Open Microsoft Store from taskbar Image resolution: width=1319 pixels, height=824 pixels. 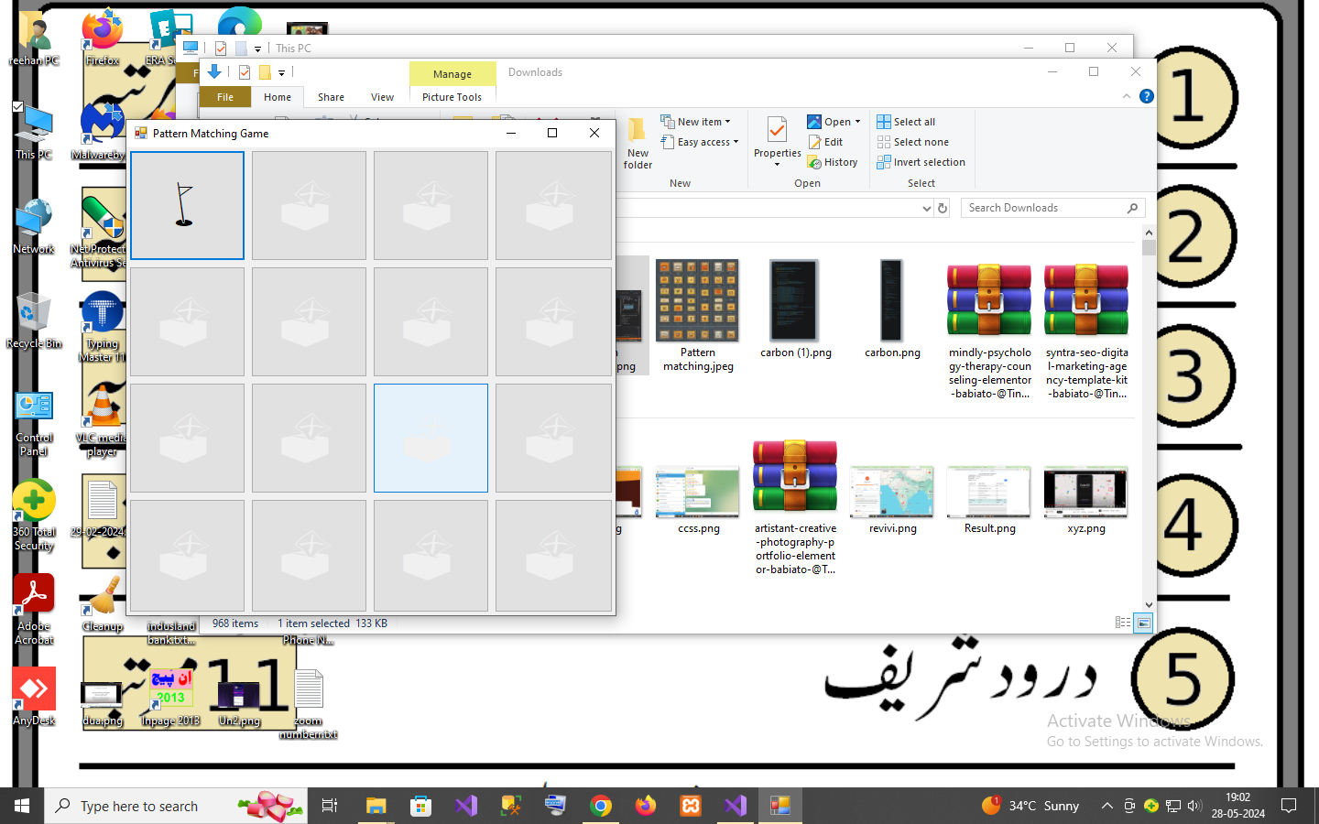[420, 806]
